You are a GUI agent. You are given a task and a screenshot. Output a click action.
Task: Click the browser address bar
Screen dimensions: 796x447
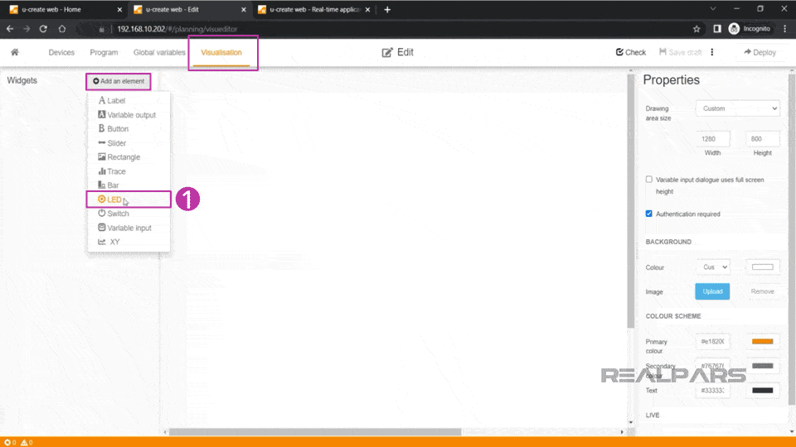[x=391, y=29]
